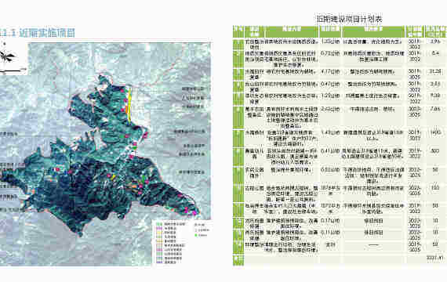Select the green dot symbol in the legend
447x282 pixels.
tap(196, 235)
